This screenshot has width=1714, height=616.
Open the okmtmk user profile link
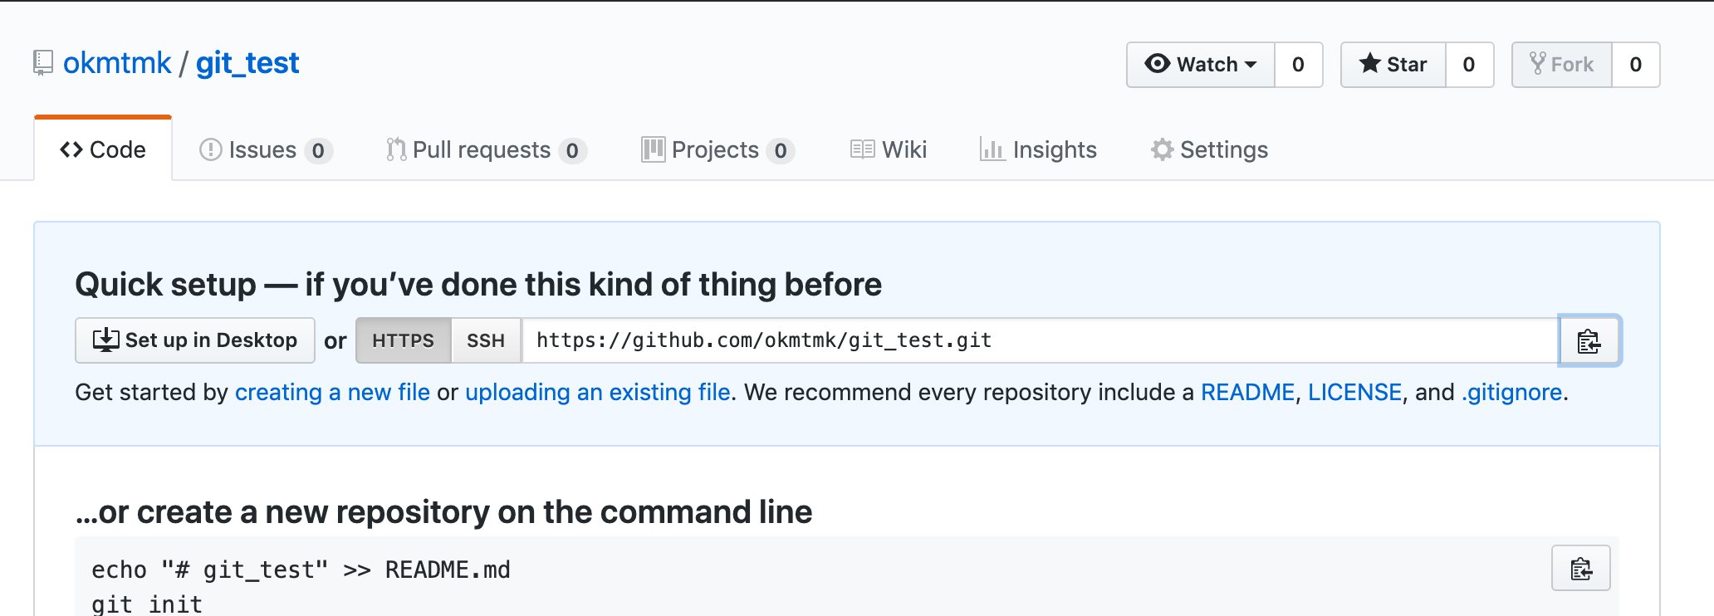(117, 63)
